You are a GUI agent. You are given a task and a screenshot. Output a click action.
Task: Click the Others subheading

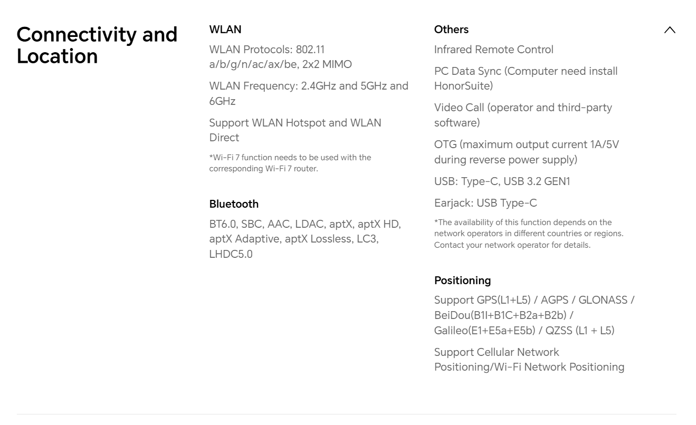tap(451, 30)
